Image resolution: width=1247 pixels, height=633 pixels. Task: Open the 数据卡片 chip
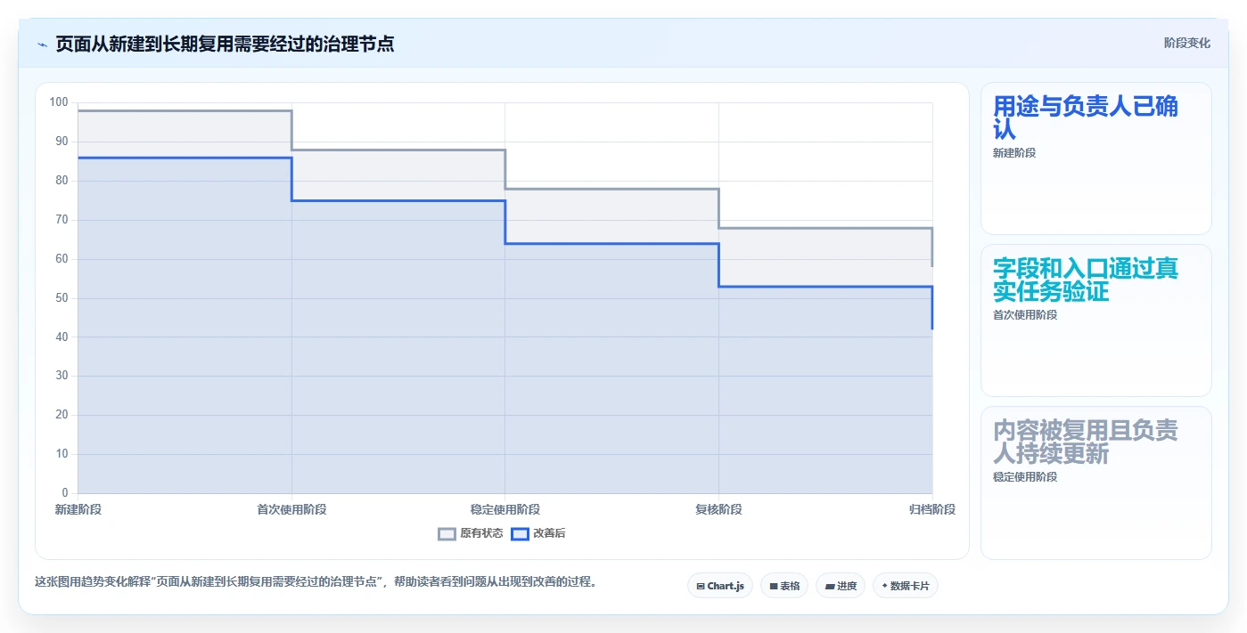[x=906, y=586]
